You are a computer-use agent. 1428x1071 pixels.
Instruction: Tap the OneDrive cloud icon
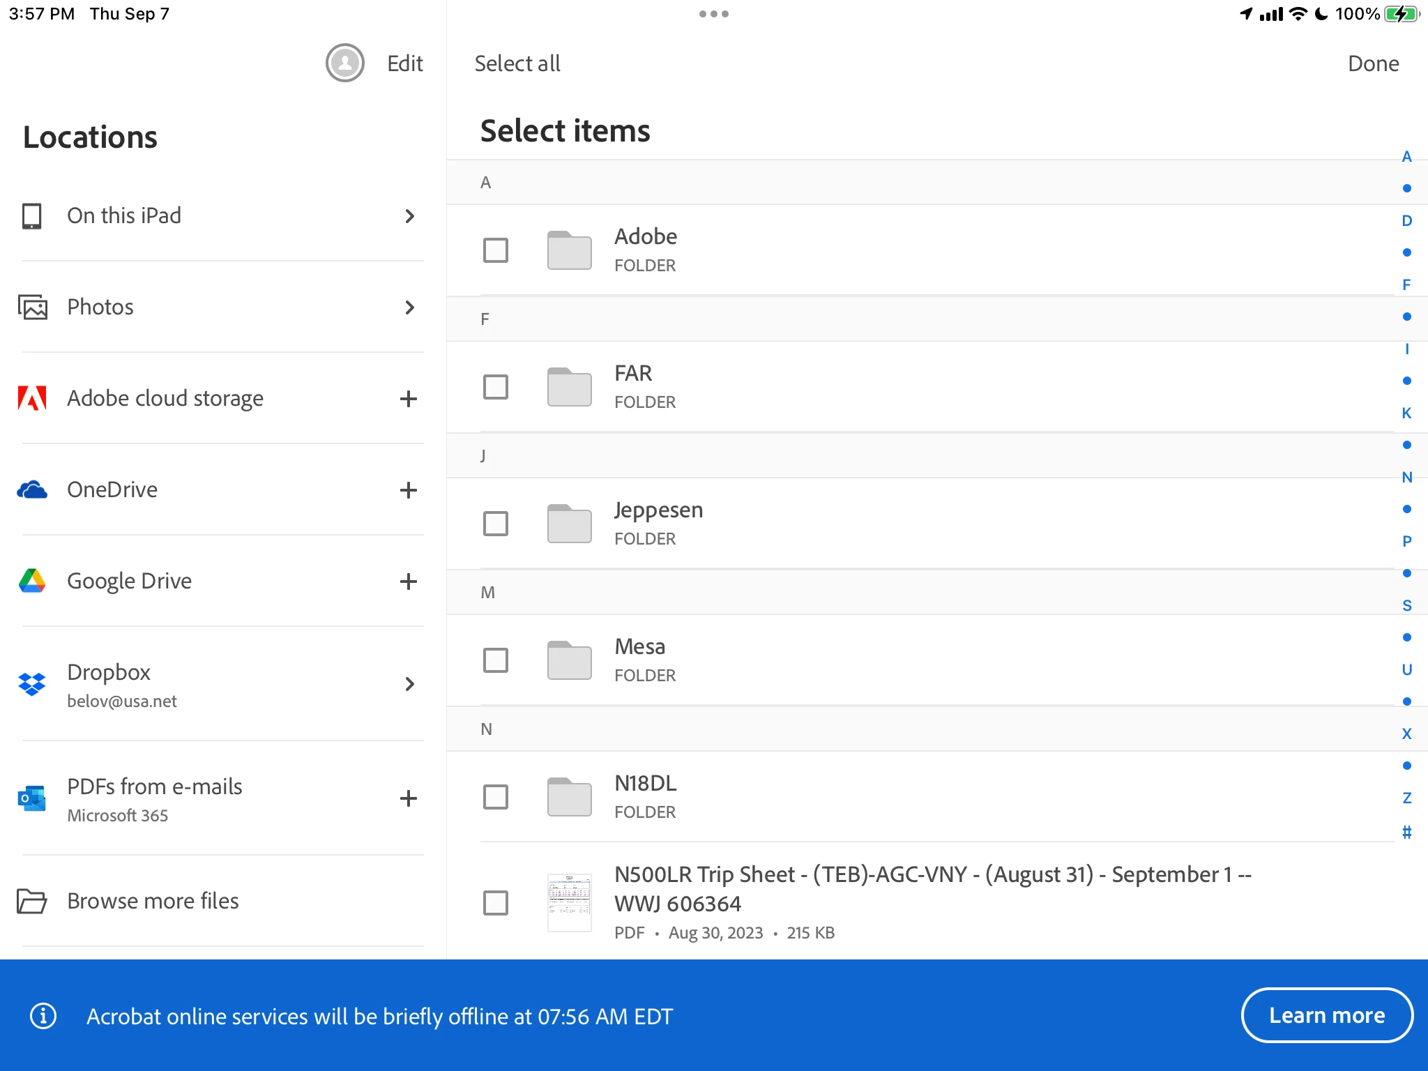(x=32, y=490)
